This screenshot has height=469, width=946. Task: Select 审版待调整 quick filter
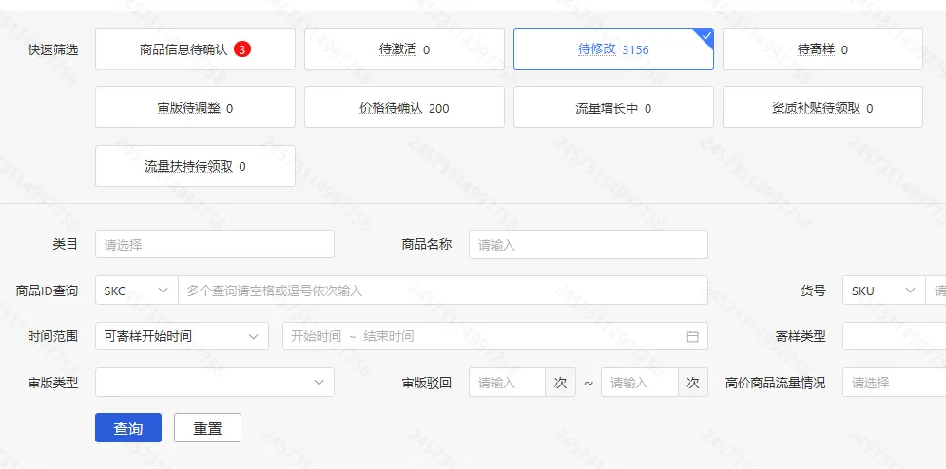(195, 108)
